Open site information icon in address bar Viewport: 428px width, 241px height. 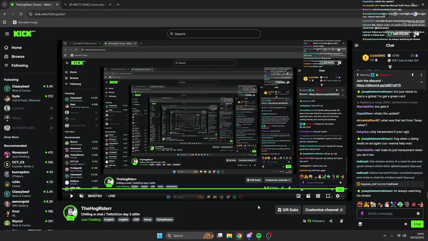pos(31,14)
